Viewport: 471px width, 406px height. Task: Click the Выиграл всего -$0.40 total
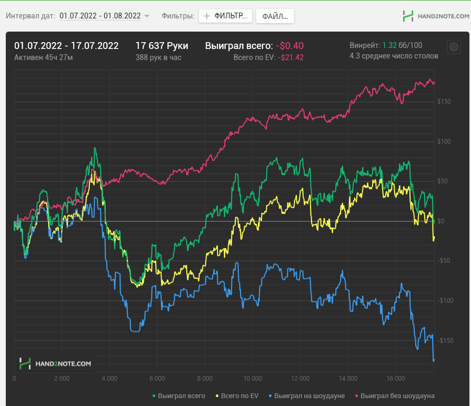[254, 46]
